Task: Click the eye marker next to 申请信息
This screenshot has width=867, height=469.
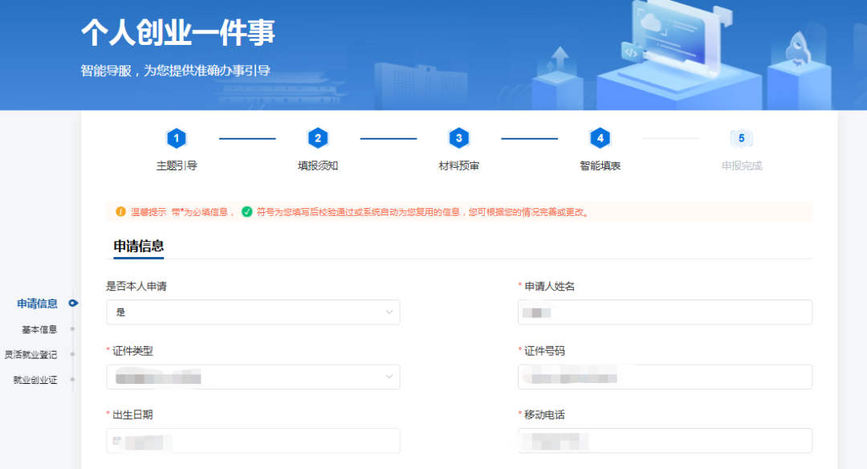Action: click(x=73, y=304)
